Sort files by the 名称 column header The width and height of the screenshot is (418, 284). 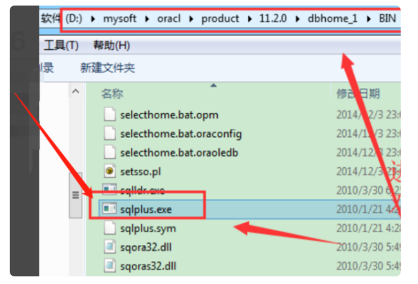(x=112, y=93)
